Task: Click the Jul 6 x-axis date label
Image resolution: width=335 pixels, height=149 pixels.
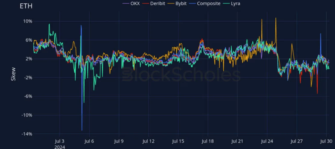Action: (x=89, y=141)
